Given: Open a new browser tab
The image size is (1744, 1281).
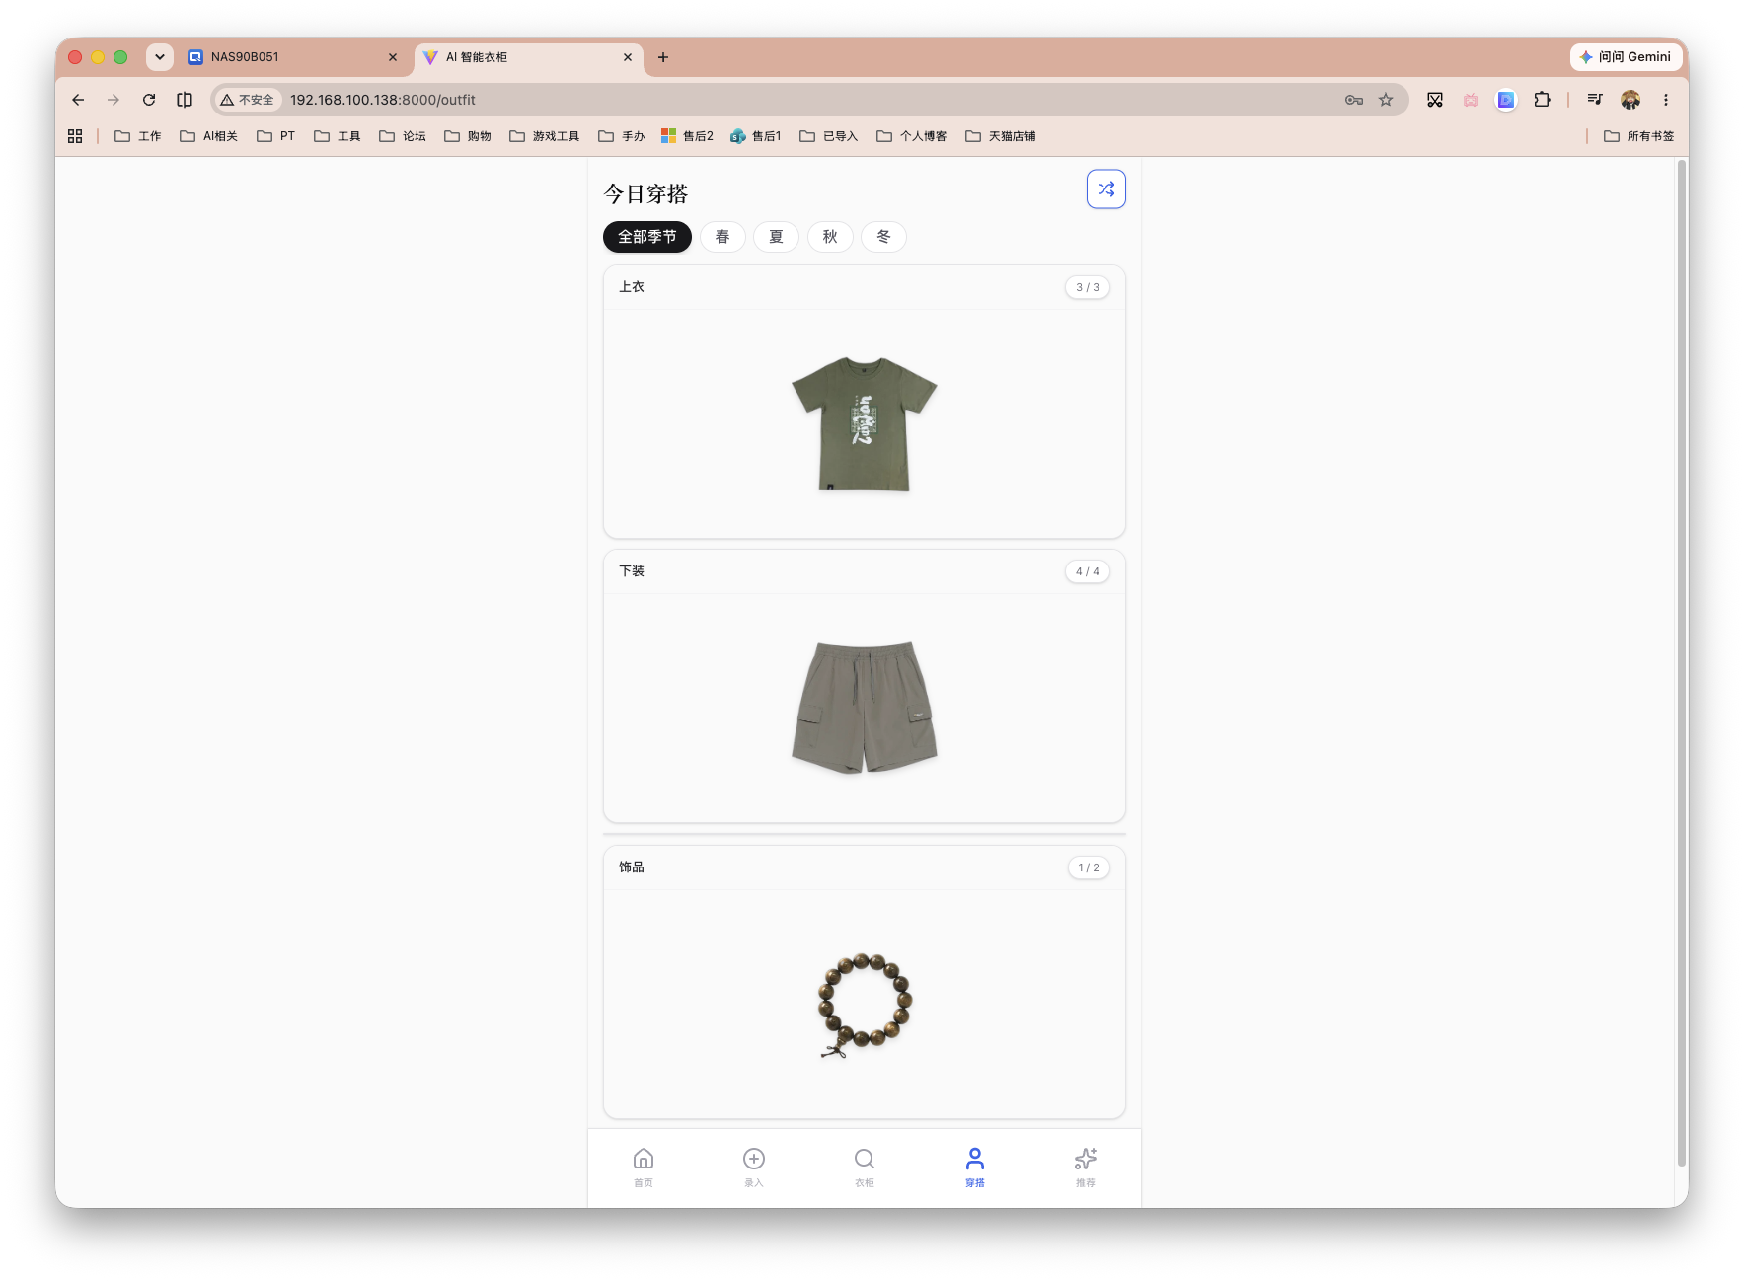Looking at the screenshot, I should coord(663,57).
